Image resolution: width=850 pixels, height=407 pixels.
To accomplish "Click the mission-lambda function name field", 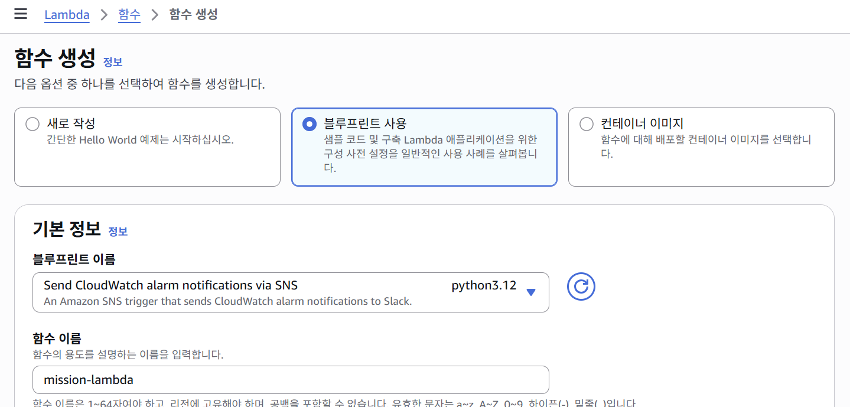I will click(291, 380).
